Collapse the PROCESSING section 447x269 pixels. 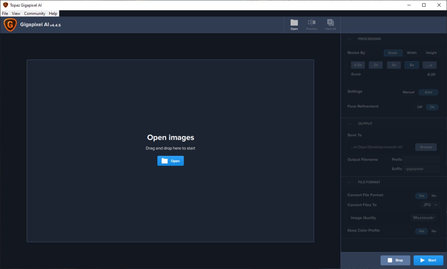(350, 39)
